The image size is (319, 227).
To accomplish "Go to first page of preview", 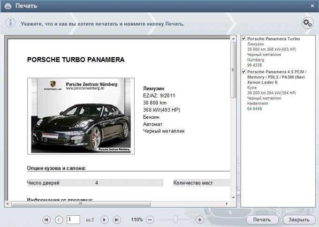I will pyautogui.click(x=46, y=219).
